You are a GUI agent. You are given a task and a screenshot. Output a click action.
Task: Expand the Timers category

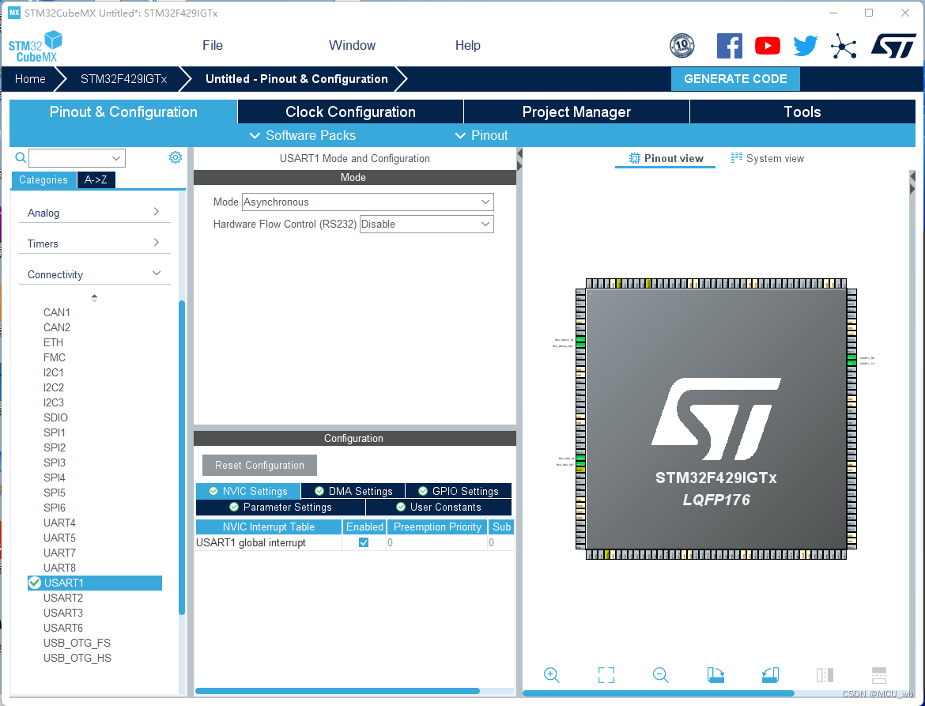[94, 243]
